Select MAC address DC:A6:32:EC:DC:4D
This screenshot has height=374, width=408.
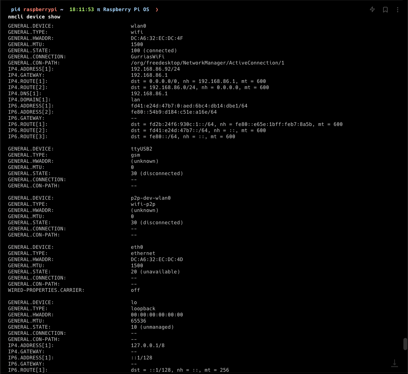(x=157, y=260)
